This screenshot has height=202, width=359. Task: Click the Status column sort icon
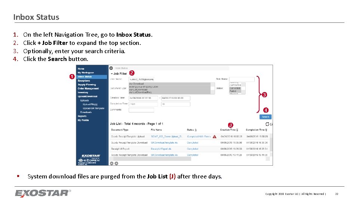196,130
